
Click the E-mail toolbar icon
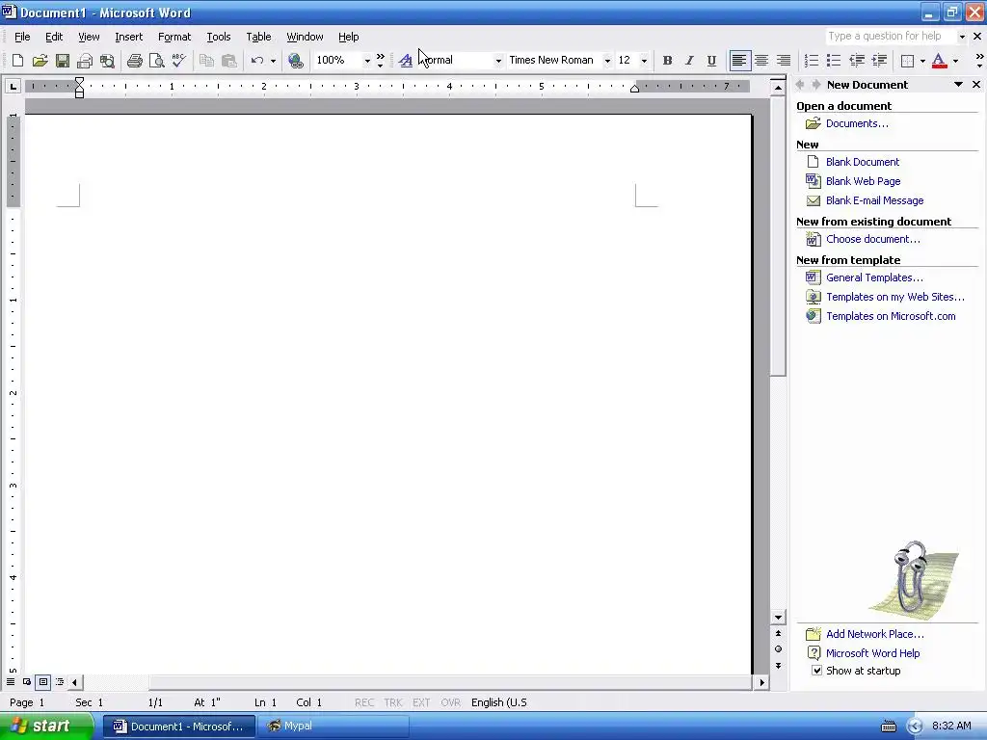click(85, 61)
